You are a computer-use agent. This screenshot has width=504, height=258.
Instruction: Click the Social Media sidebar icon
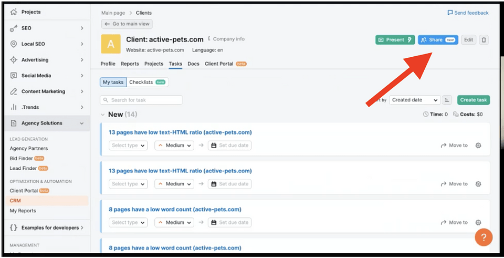coord(14,76)
